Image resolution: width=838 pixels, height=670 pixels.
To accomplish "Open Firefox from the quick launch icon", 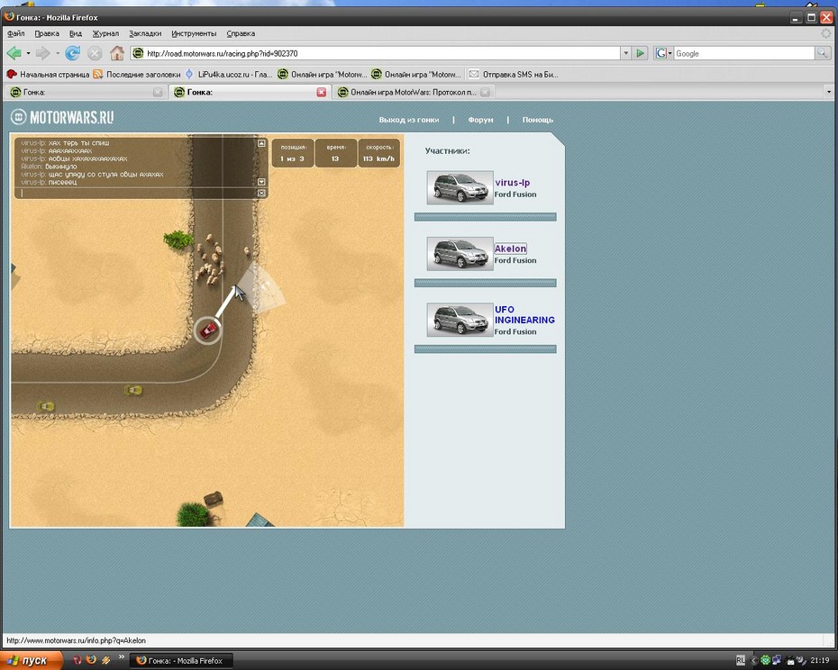I will 91,660.
